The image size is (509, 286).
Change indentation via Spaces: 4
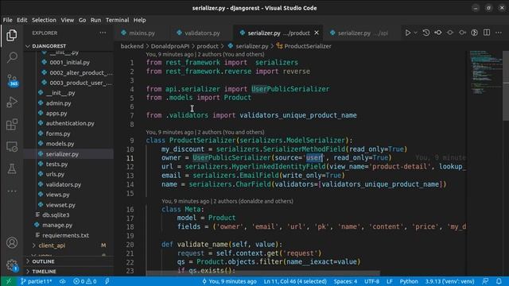345,281
